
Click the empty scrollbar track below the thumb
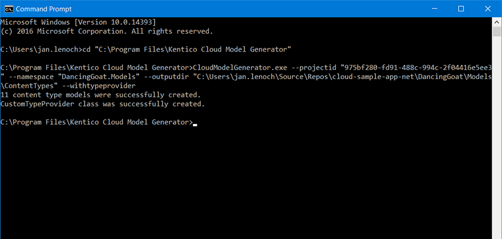[496, 137]
